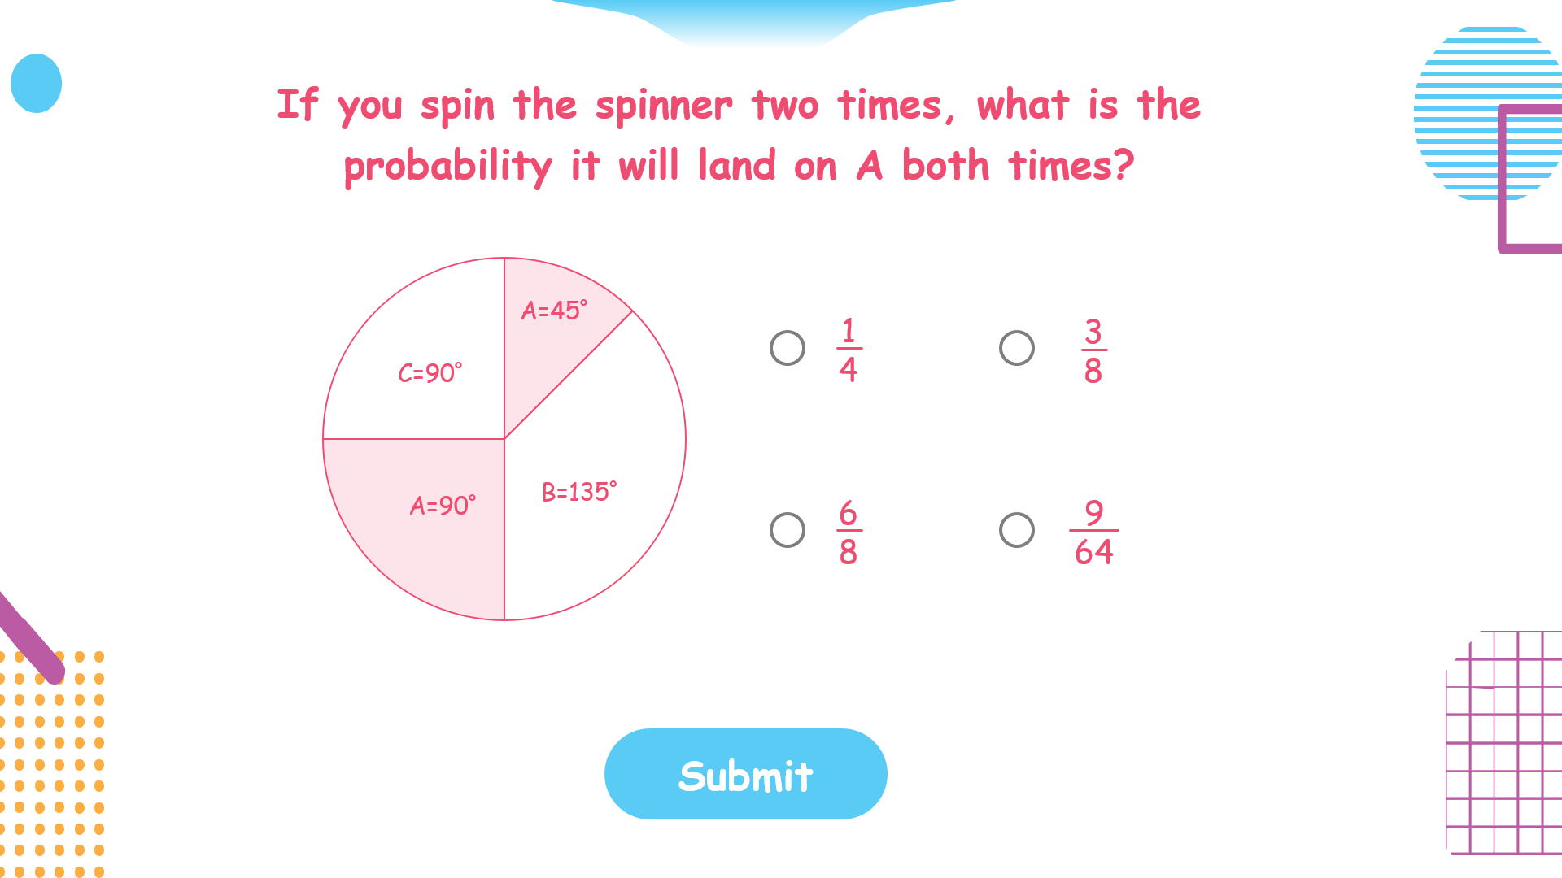Image resolution: width=1562 pixels, height=878 pixels.
Task: Click the C=90° spinner sector
Action: pyautogui.click(x=430, y=372)
